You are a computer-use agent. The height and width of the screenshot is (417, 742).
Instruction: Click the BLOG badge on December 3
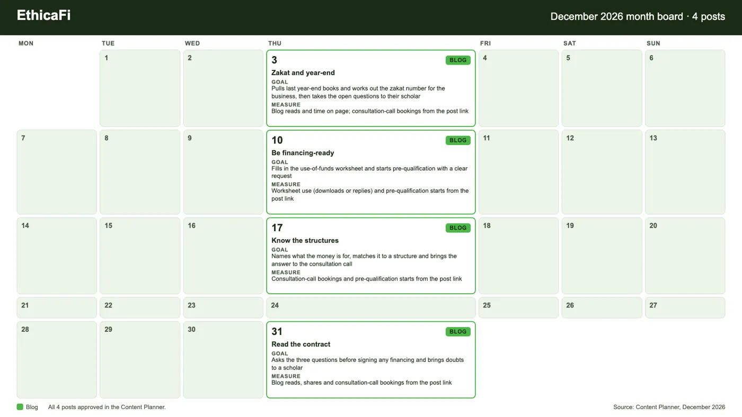coord(458,60)
